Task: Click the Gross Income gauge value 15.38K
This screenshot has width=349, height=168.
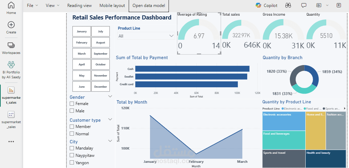Action: [283, 36]
